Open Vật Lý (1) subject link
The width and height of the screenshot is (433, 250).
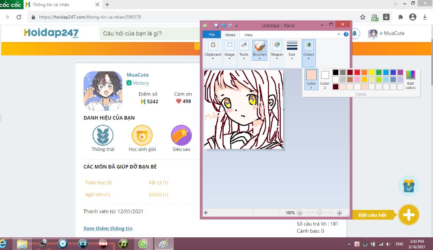coord(158,183)
